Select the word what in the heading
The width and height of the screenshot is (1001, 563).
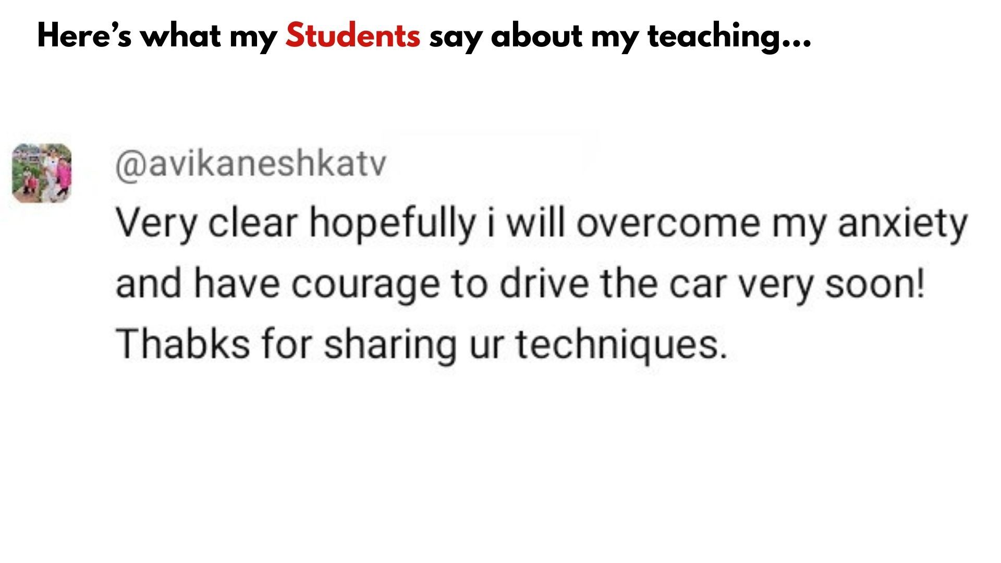point(181,35)
